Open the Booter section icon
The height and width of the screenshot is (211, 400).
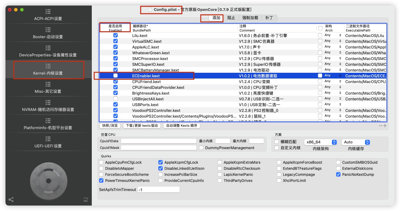(x=48, y=30)
